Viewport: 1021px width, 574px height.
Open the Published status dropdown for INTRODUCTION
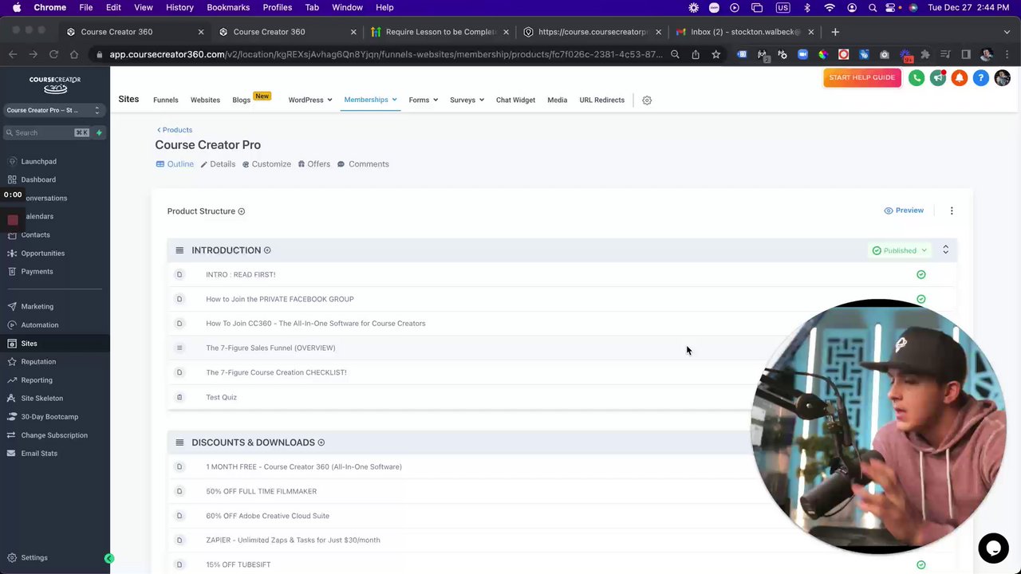tap(900, 250)
